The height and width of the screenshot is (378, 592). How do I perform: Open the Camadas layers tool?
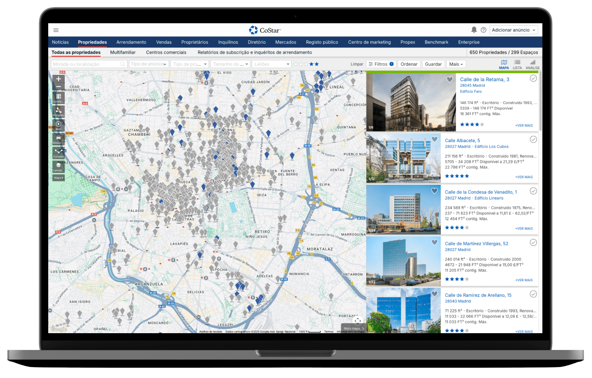[58, 166]
